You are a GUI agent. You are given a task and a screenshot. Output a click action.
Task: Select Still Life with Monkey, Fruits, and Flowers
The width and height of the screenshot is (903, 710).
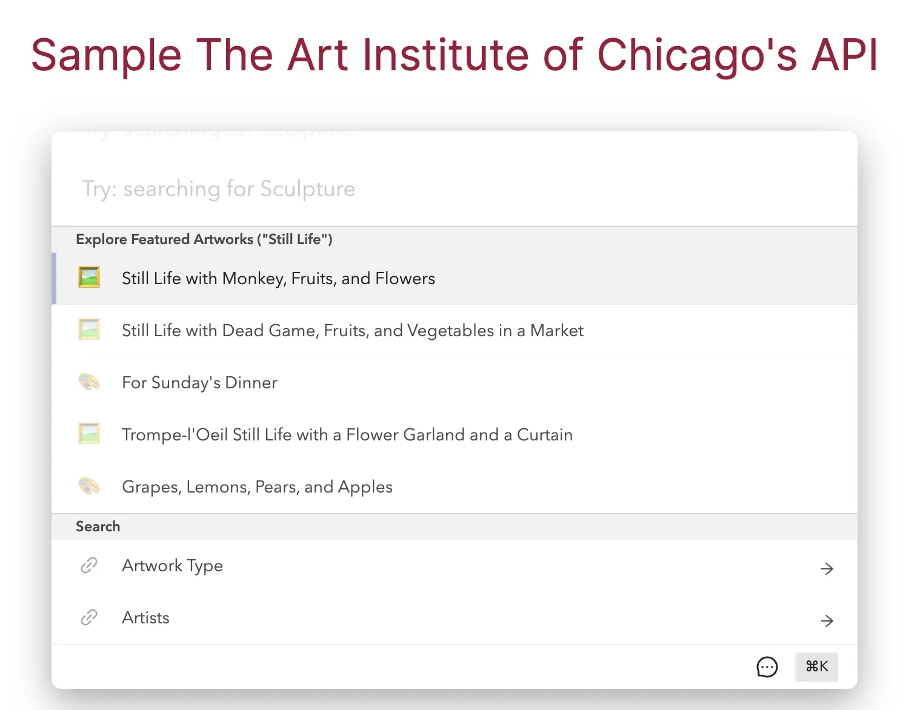pos(455,278)
